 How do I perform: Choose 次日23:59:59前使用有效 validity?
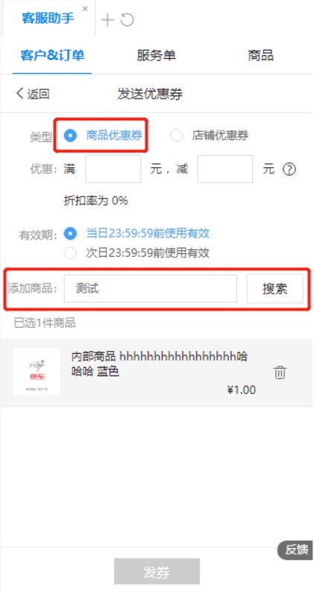pos(136,252)
